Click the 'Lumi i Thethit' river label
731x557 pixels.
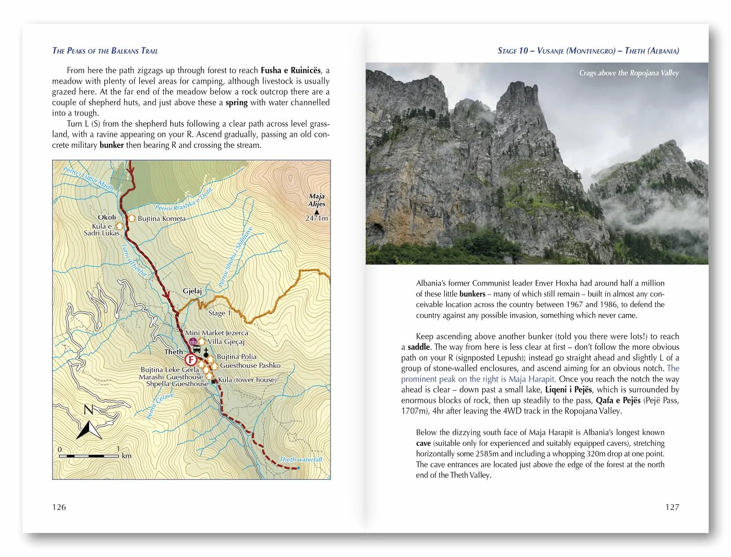point(135,261)
